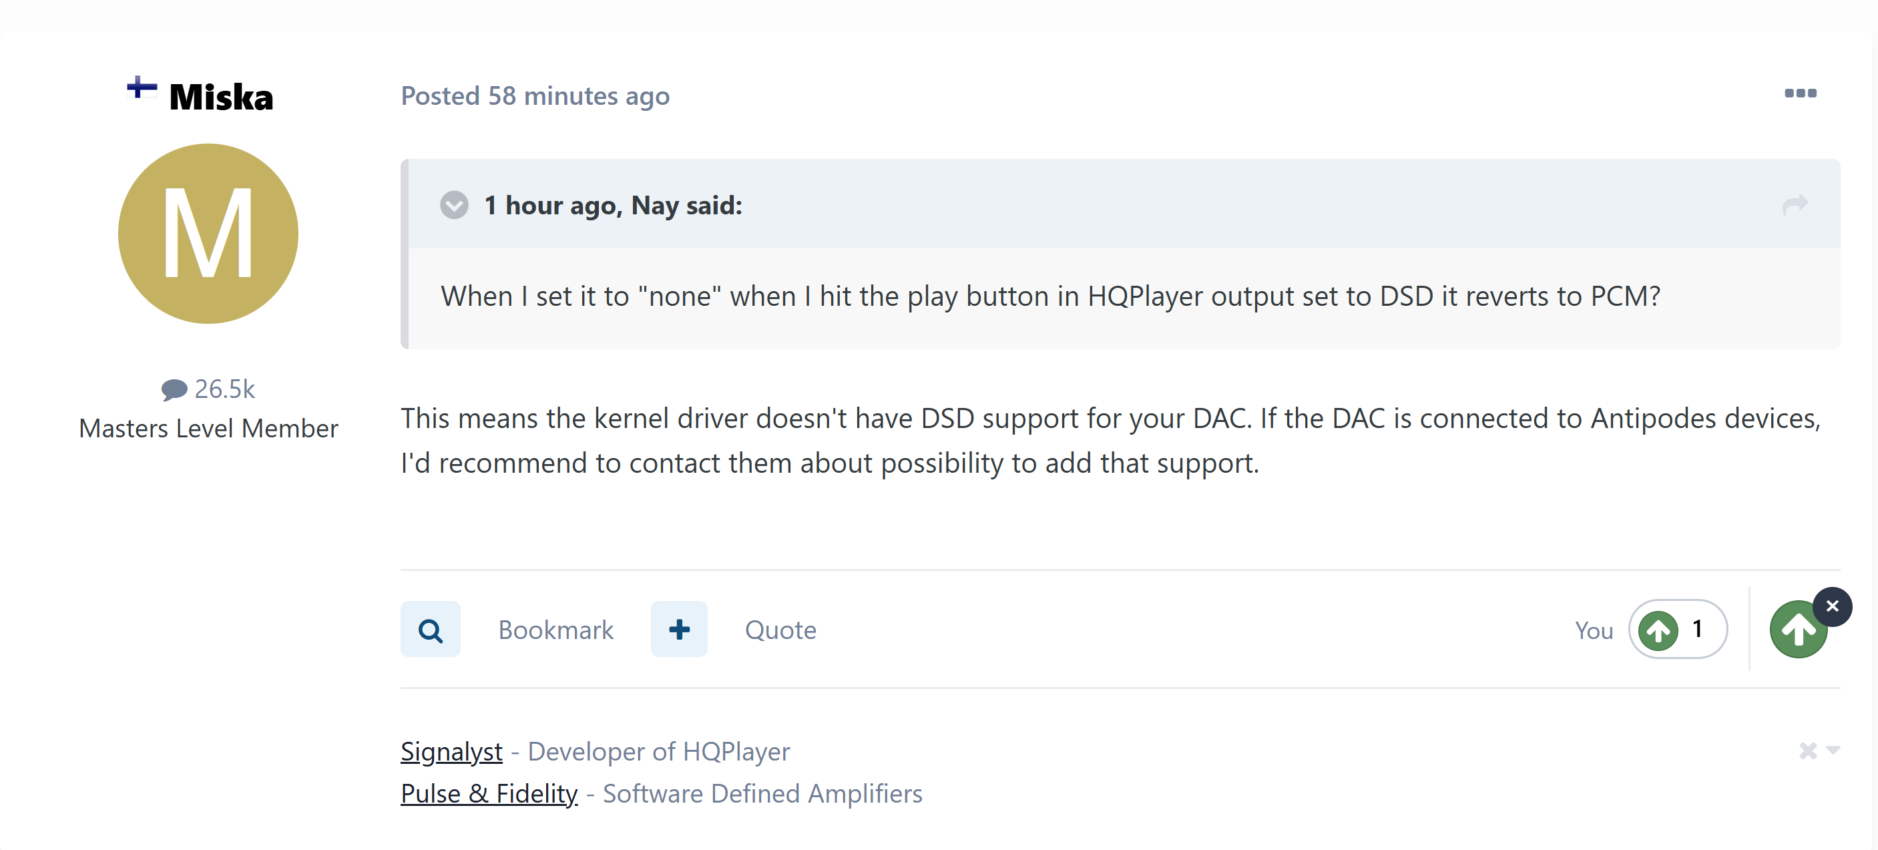Screen dimensions: 1878x850
Task: Click the Finland flag icon
Action: [x=142, y=88]
